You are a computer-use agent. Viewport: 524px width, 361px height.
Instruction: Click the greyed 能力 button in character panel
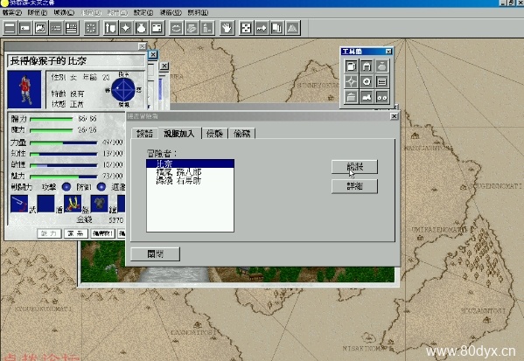click(49, 233)
